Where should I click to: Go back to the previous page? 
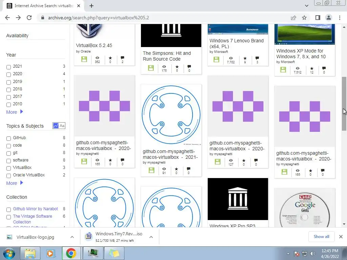coord(7,18)
